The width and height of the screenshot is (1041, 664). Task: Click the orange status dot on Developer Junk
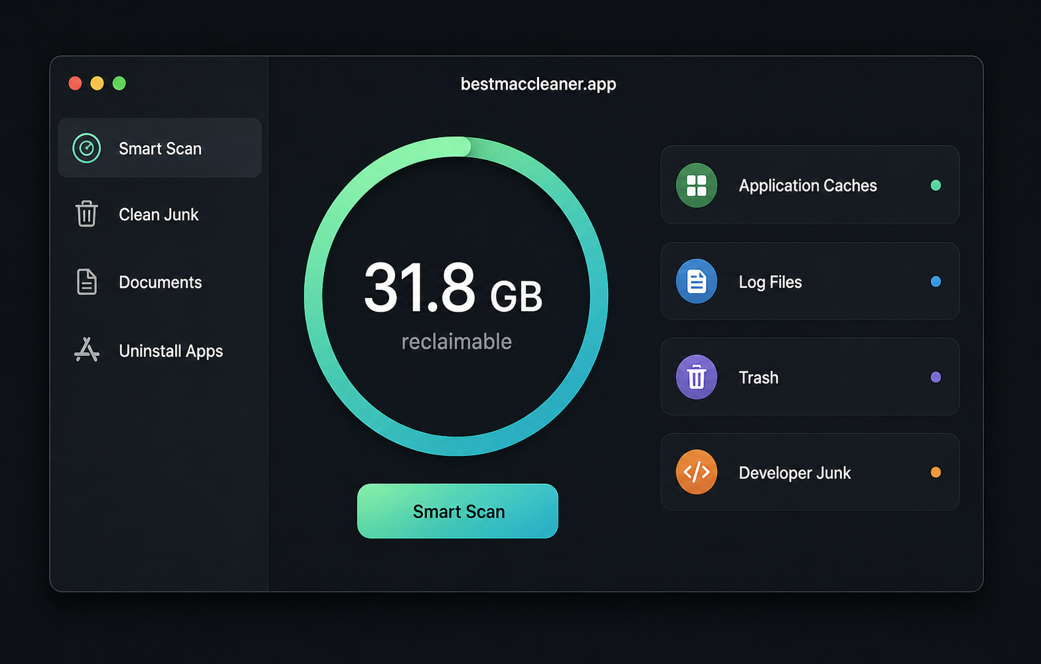point(936,472)
